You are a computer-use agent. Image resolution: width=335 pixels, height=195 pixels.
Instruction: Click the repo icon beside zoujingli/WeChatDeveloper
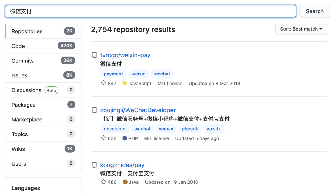(94, 110)
